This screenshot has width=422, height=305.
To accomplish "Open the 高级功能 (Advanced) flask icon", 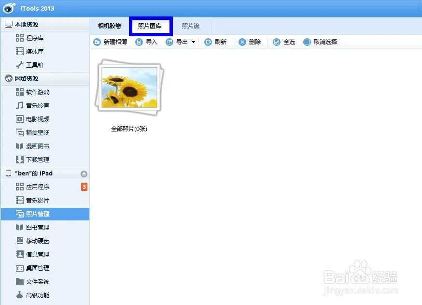I will (19, 295).
